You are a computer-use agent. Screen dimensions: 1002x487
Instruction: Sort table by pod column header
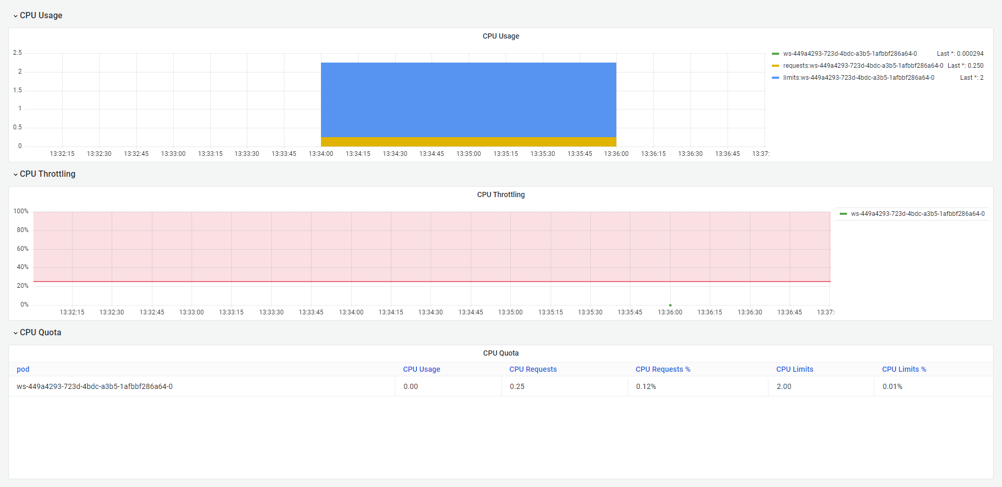[x=23, y=369]
